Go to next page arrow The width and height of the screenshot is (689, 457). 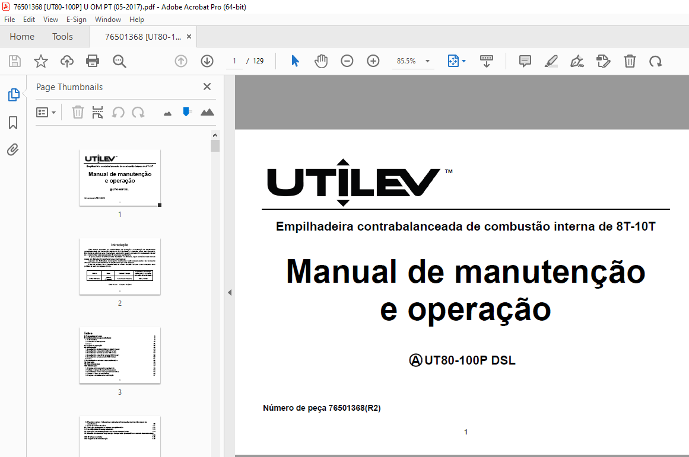point(207,61)
